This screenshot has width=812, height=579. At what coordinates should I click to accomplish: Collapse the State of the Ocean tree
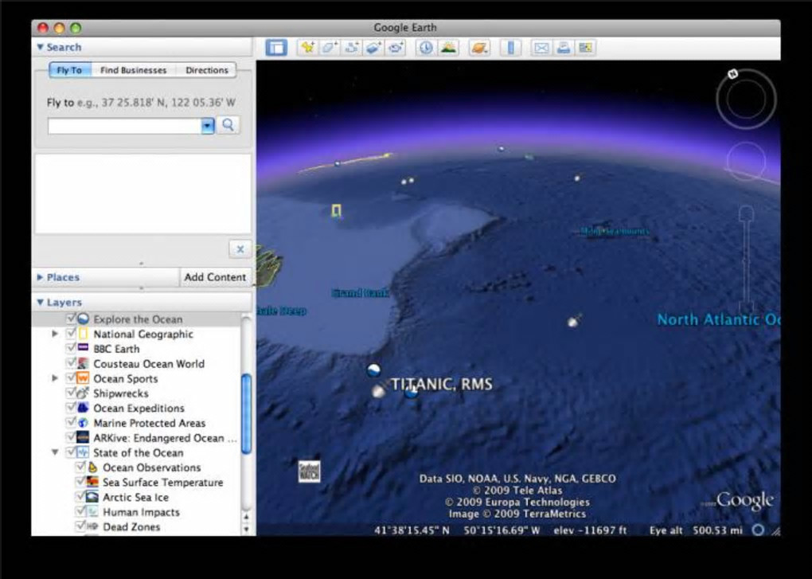click(55, 452)
